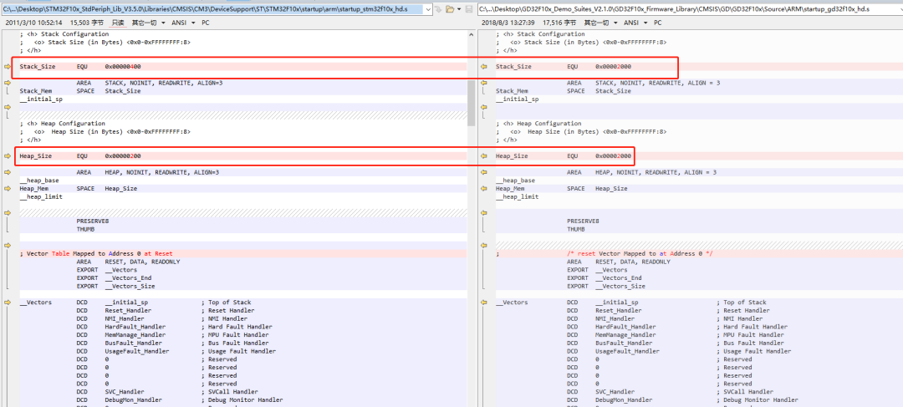Click the left file size 15,503 字节

[87, 23]
